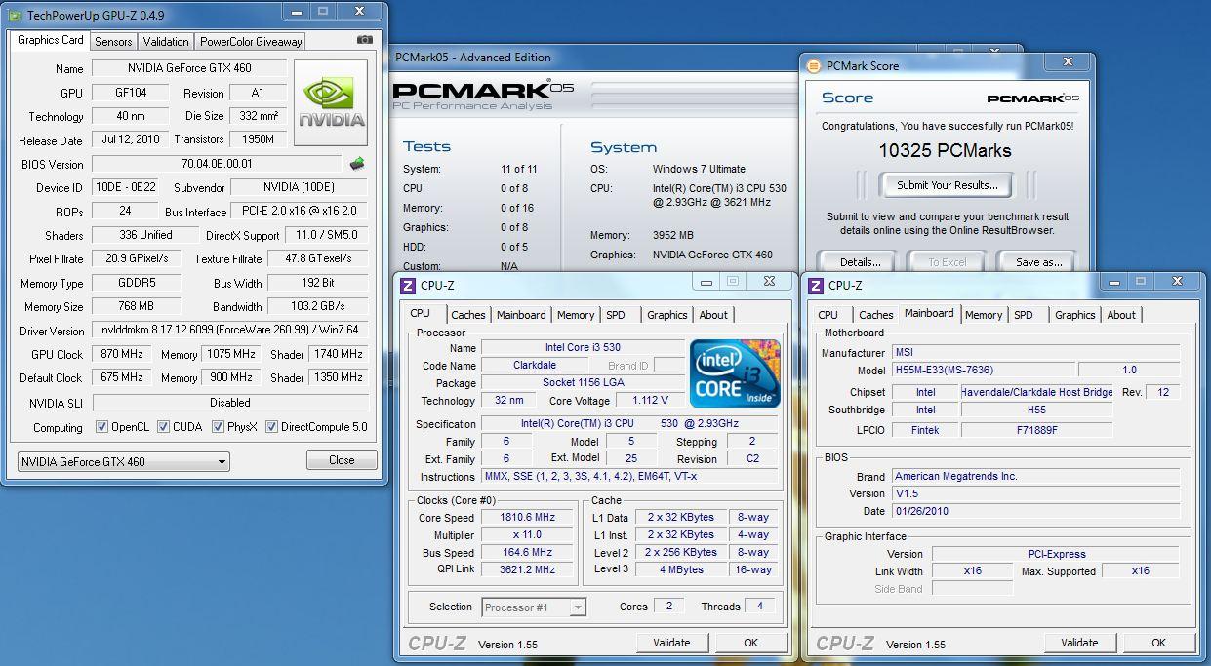Click the Core Voltage 1.112 V value
This screenshot has width=1211, height=666.
pyautogui.click(x=649, y=400)
